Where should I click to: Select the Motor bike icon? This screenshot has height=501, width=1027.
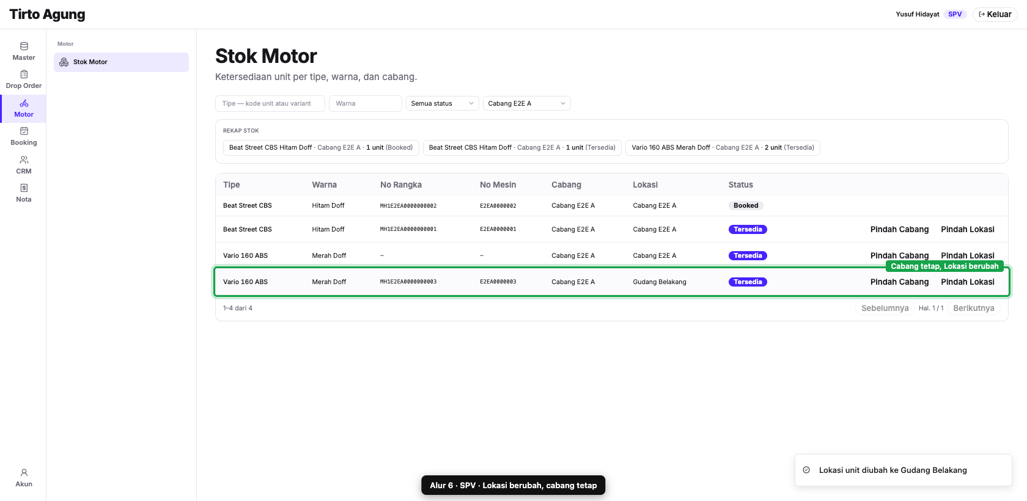coord(24,103)
